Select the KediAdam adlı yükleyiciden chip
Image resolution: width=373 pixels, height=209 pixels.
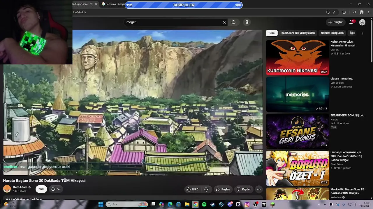coord(298,33)
